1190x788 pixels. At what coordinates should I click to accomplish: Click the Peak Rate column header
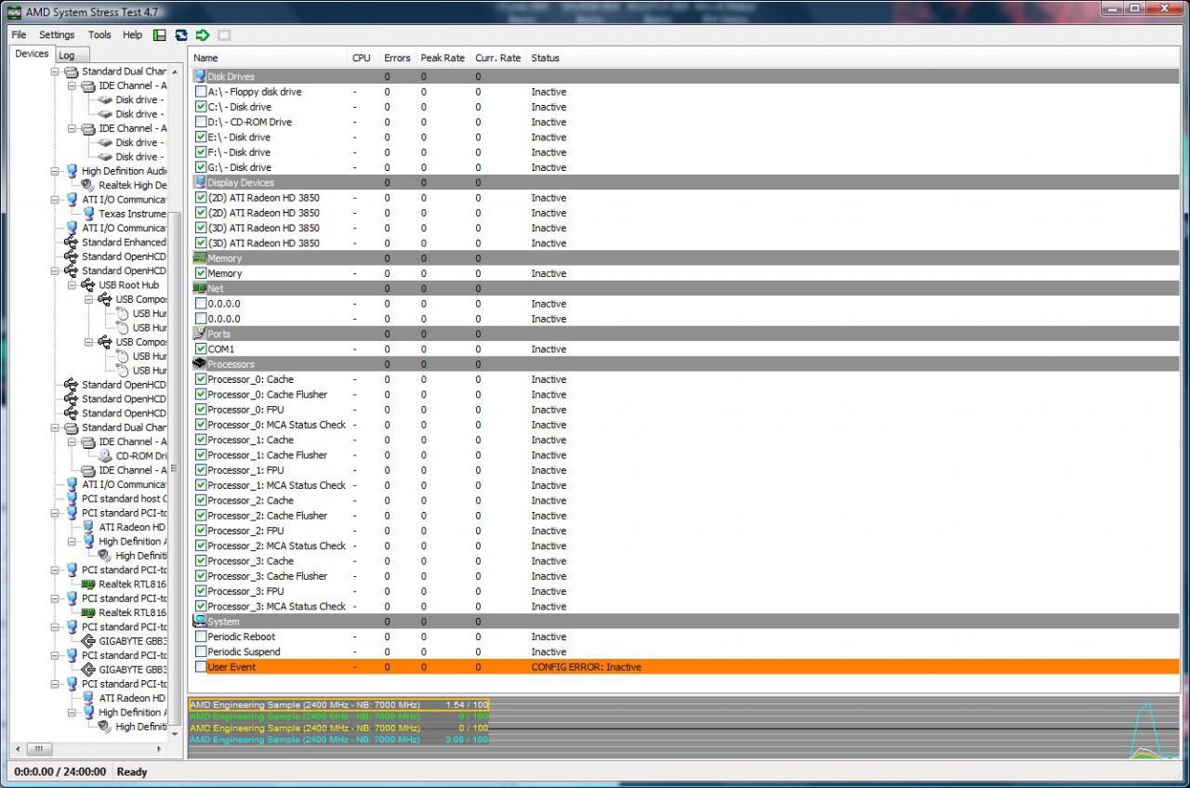443,58
